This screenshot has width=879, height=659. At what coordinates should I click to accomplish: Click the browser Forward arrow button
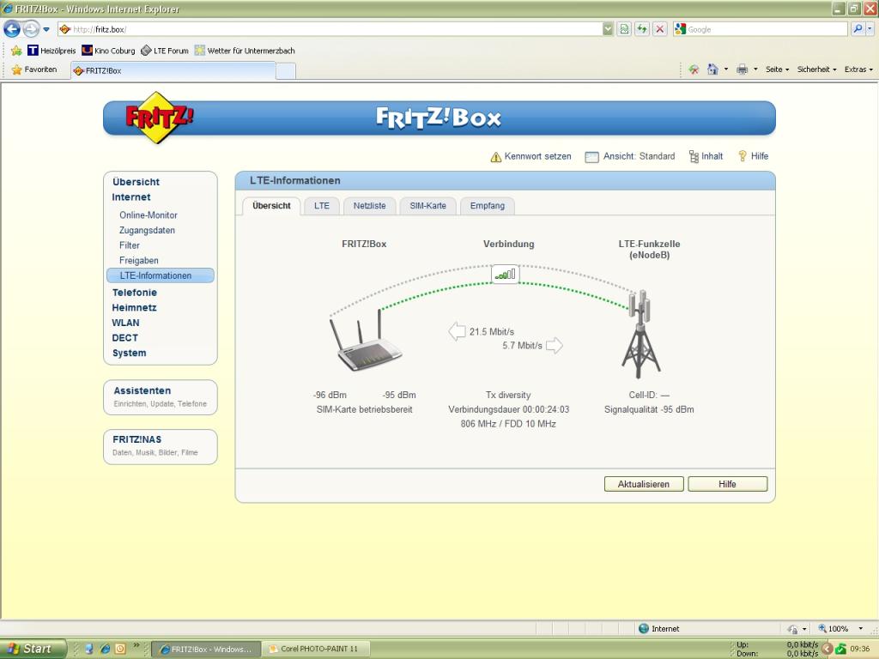31,29
